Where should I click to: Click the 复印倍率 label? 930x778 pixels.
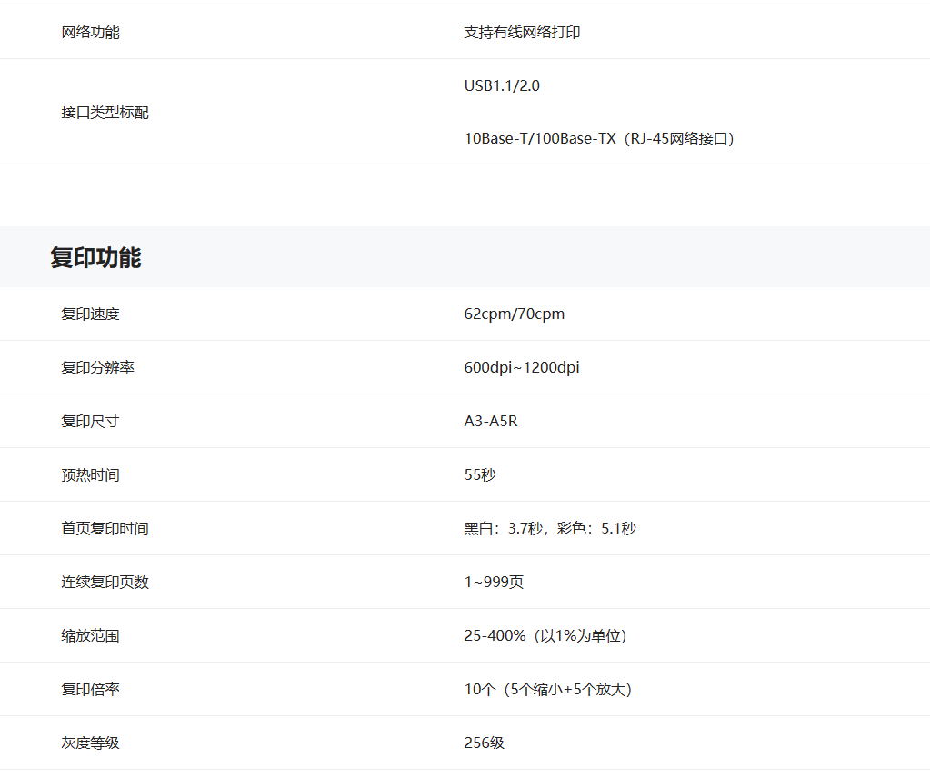(90, 690)
